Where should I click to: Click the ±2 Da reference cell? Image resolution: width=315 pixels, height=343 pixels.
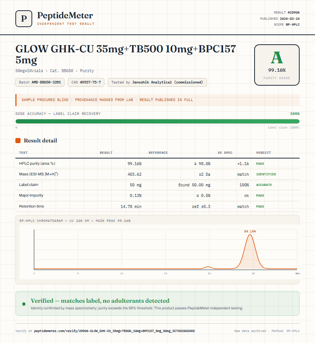tap(204, 174)
